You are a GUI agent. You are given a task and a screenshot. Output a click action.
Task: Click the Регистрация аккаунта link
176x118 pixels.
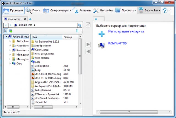coord(126,32)
